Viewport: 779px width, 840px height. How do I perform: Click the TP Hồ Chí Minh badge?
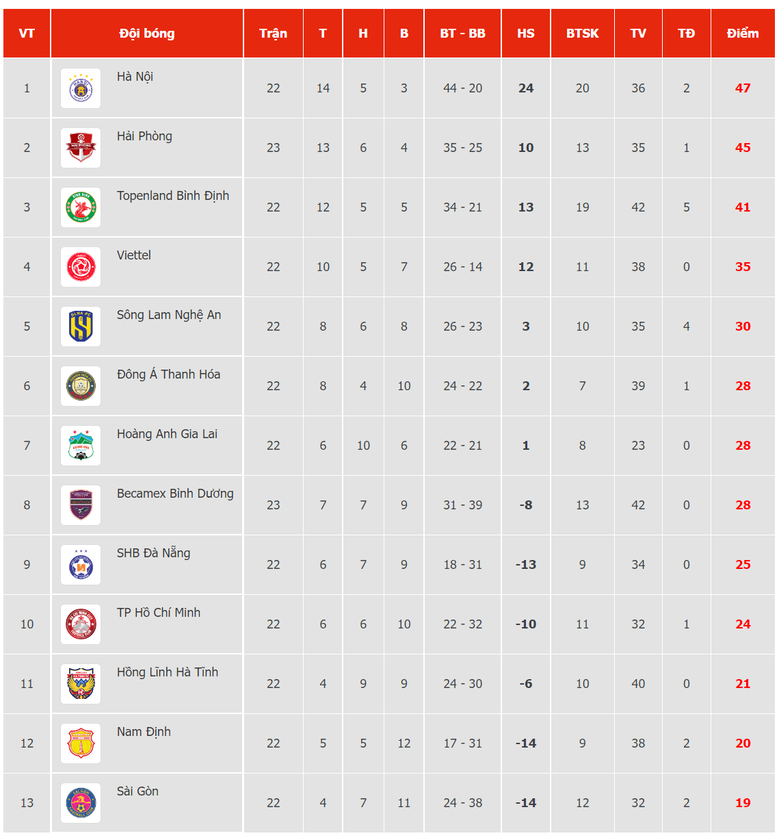coord(81,624)
